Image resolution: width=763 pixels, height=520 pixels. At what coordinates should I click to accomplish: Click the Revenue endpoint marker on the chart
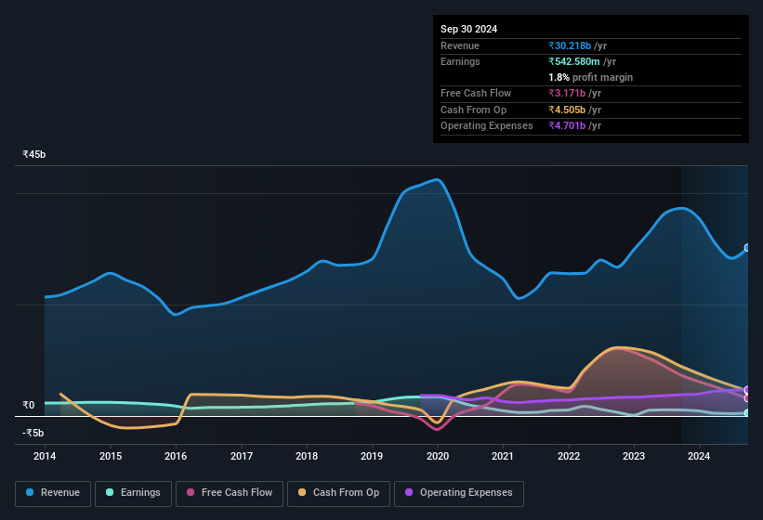coord(747,248)
